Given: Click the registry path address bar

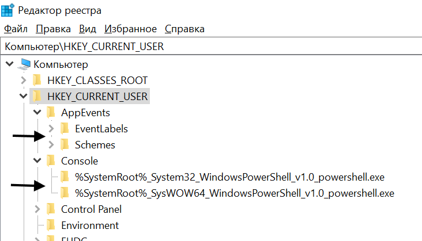Looking at the screenshot, I should click(x=211, y=47).
